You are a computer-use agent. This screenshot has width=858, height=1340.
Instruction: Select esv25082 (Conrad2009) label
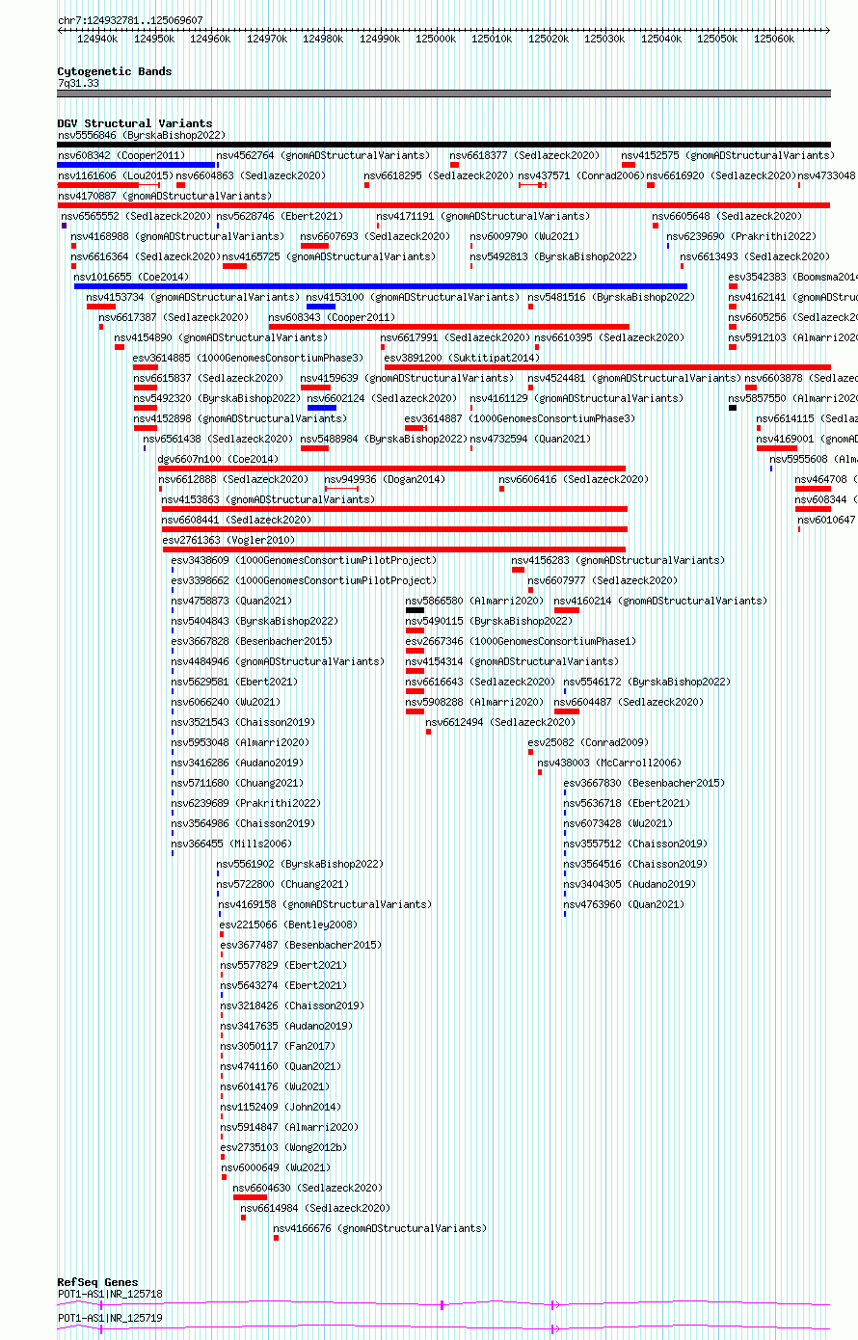point(588,743)
